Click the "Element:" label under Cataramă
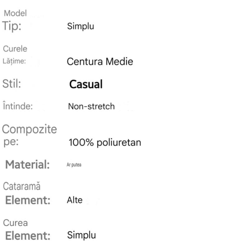Image resolution: width=232 pixels, height=250 pixels. 28,200
